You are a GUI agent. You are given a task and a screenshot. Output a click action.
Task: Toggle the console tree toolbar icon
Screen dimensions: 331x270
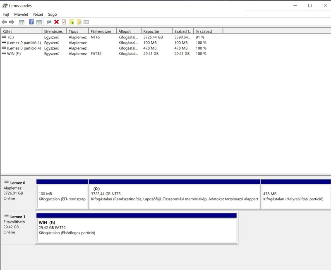coord(22,22)
